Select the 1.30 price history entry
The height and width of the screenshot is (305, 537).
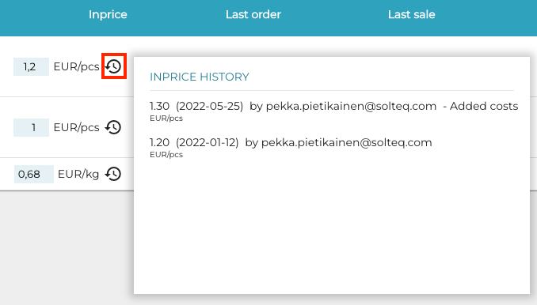[334, 111]
